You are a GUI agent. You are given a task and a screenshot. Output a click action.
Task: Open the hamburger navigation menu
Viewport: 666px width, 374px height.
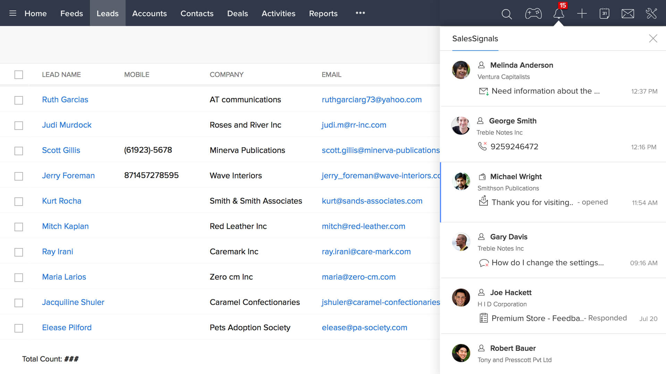pos(12,13)
